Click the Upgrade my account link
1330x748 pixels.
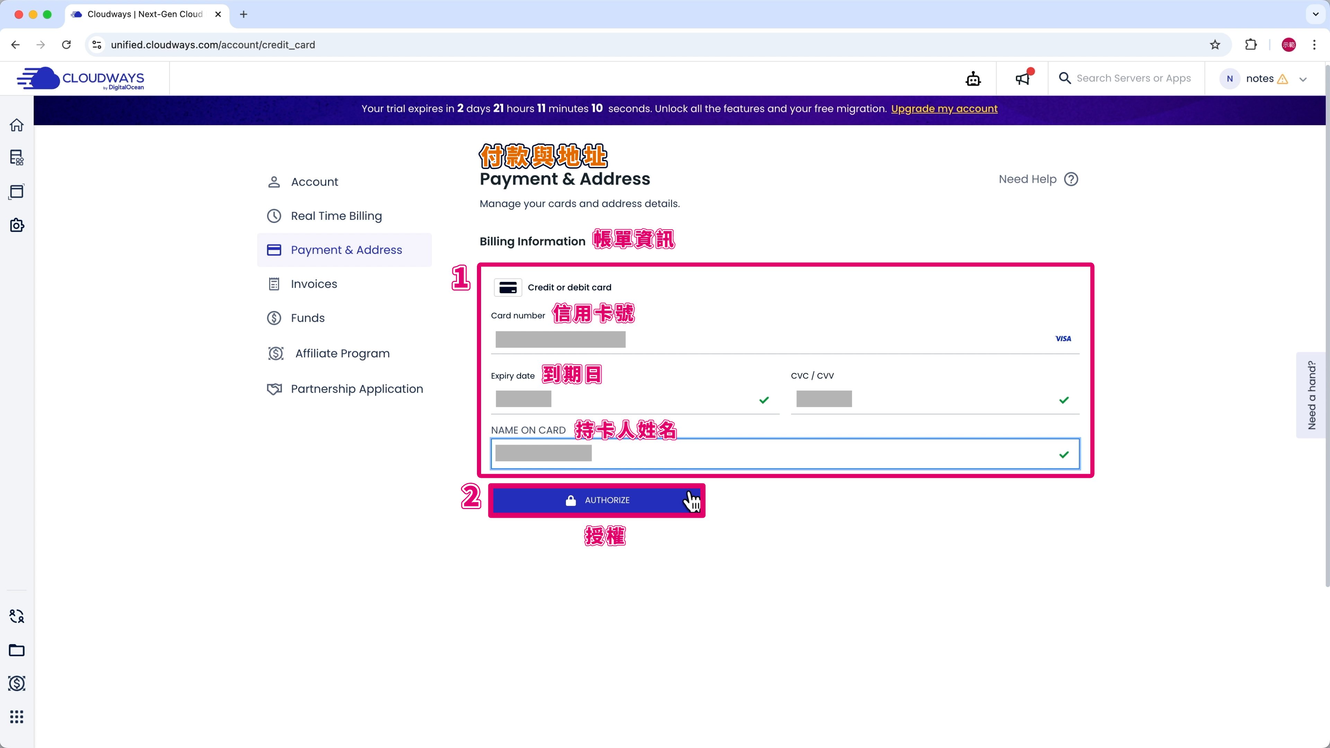[x=944, y=109]
